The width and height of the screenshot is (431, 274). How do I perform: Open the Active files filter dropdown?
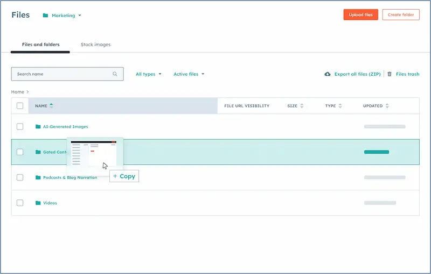(189, 74)
